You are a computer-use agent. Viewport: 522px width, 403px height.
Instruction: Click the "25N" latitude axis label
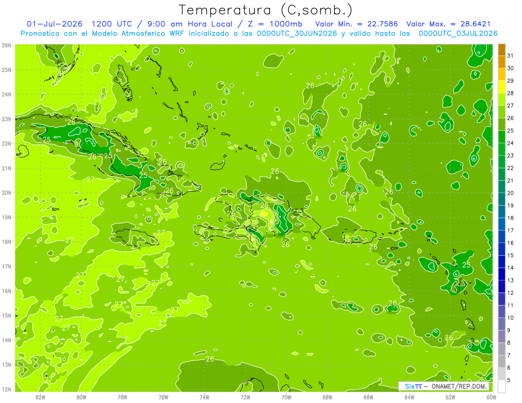point(6,70)
